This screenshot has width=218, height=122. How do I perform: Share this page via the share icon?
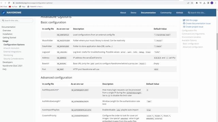click(x=188, y=3)
